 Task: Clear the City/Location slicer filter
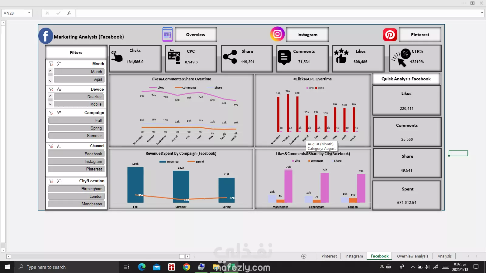click(51, 181)
